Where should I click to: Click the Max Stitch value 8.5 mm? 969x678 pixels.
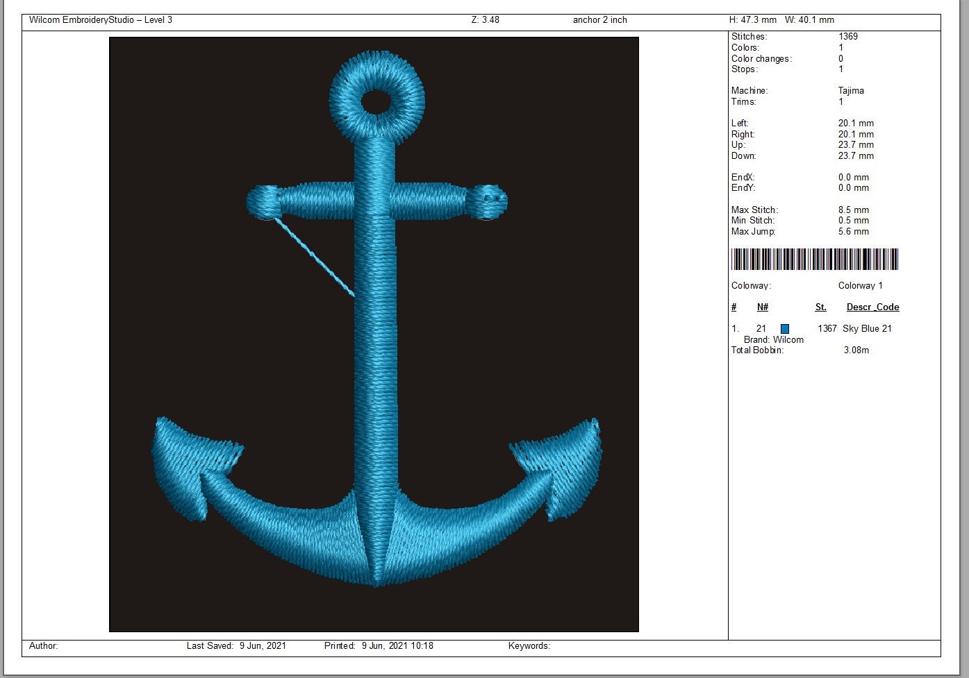coord(854,210)
